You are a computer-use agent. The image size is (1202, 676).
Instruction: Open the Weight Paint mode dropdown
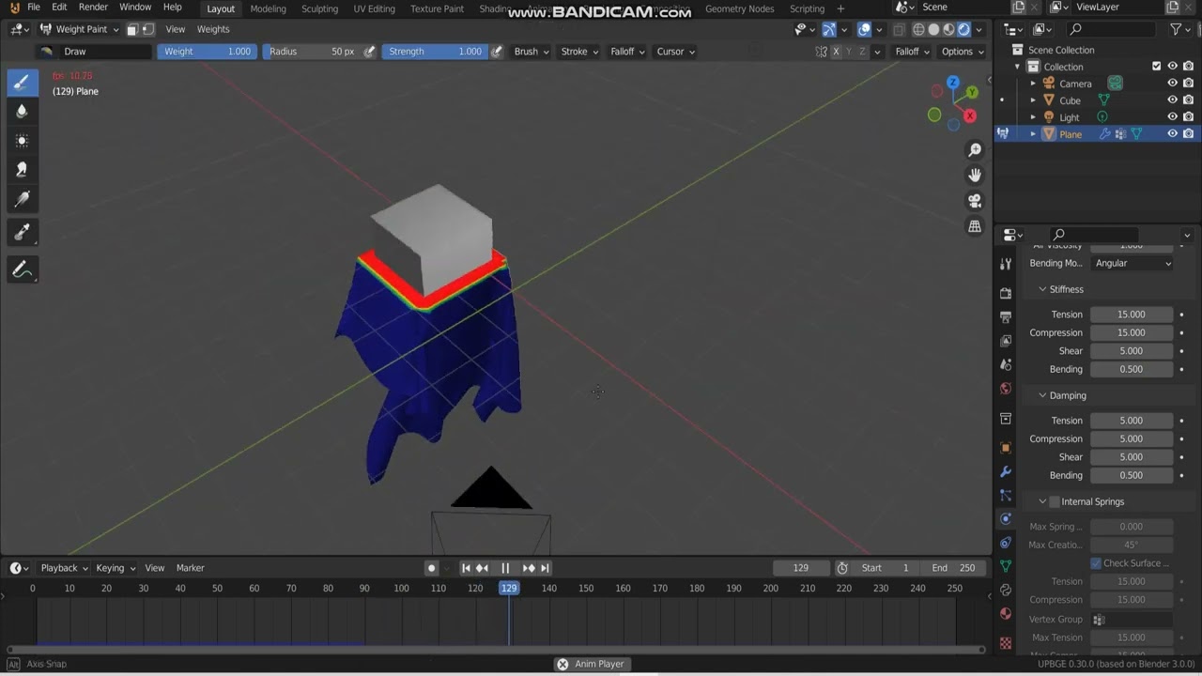pyautogui.click(x=79, y=29)
